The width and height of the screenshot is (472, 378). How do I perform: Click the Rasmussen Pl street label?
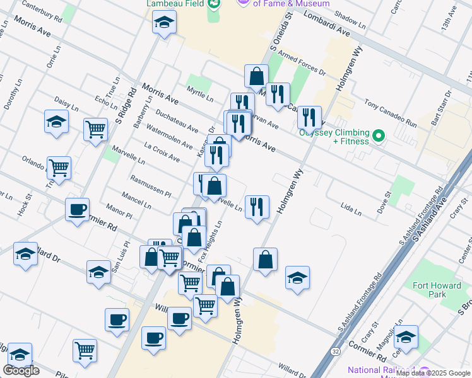[x=151, y=186]
